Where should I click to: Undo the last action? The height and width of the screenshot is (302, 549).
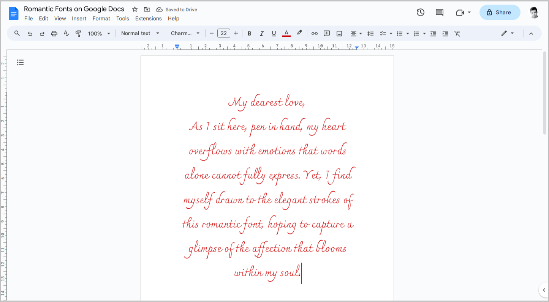[x=30, y=33]
